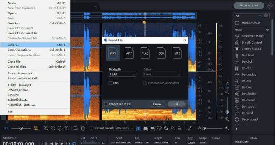Zoom to selection in toolbar
Viewport: 275px width, 145px height.
(x=60, y=128)
